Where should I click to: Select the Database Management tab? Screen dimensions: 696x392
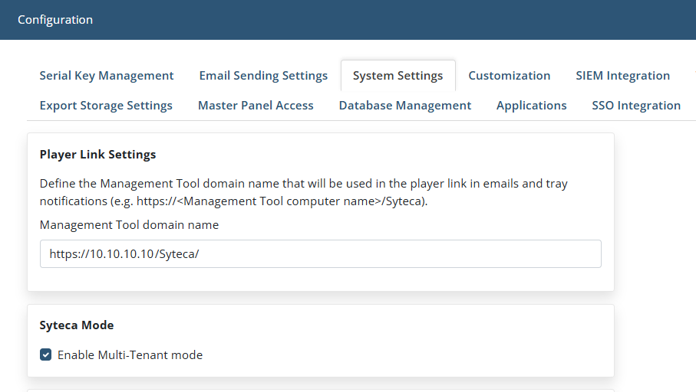coord(405,106)
